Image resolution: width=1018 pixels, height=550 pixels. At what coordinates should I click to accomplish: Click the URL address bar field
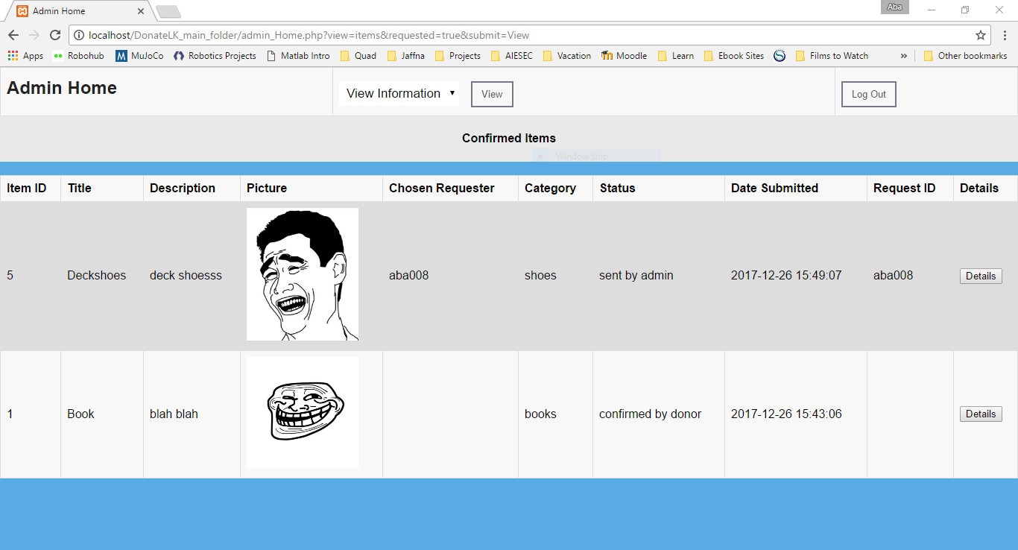522,35
